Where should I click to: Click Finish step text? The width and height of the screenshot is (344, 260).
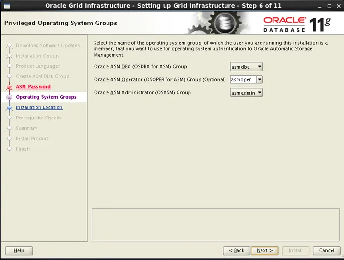pos(23,149)
